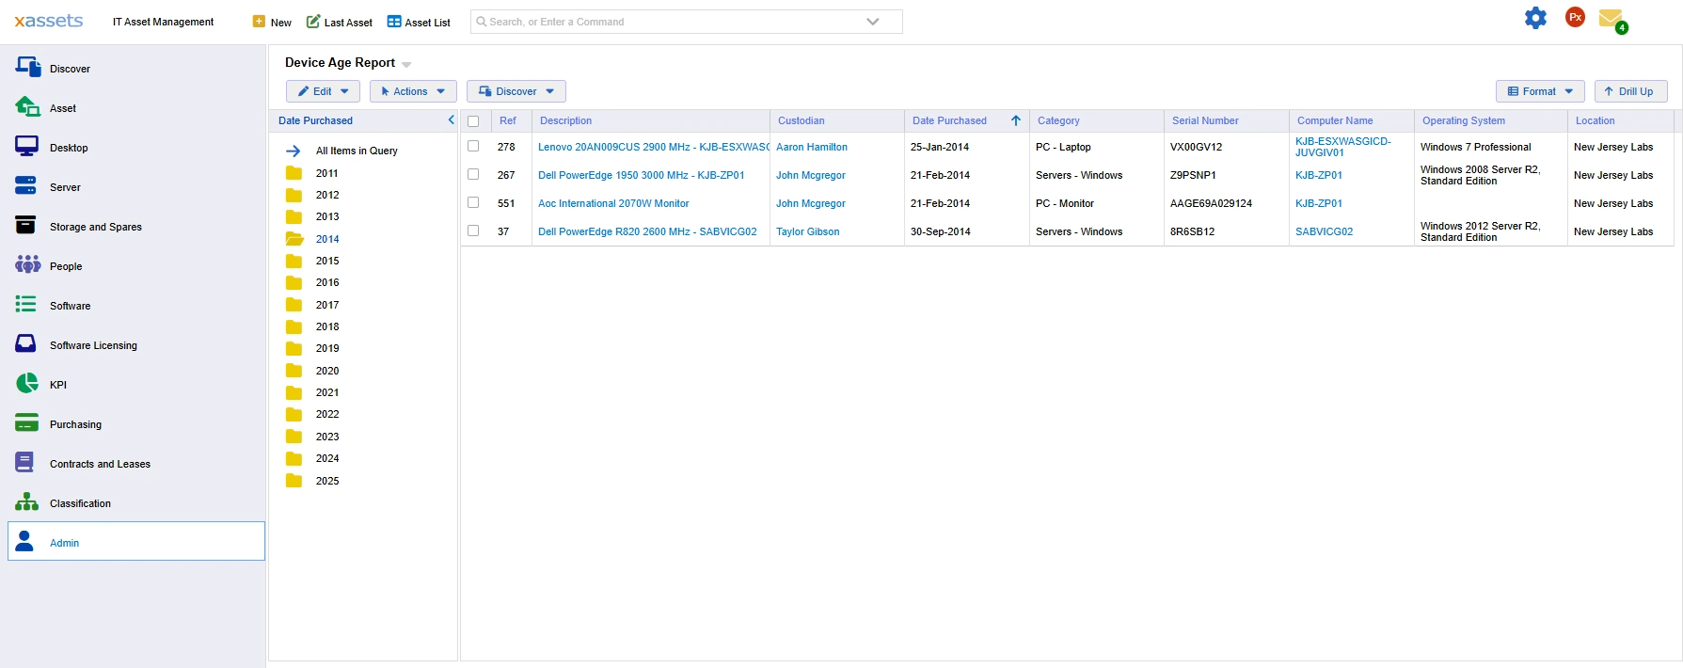Click Asset List in top toolbar
This screenshot has height=668, width=1683.
coord(419,22)
